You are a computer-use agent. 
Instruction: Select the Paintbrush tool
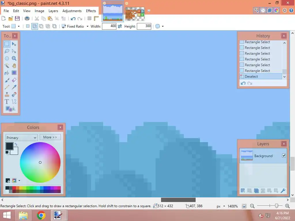coord(7,80)
